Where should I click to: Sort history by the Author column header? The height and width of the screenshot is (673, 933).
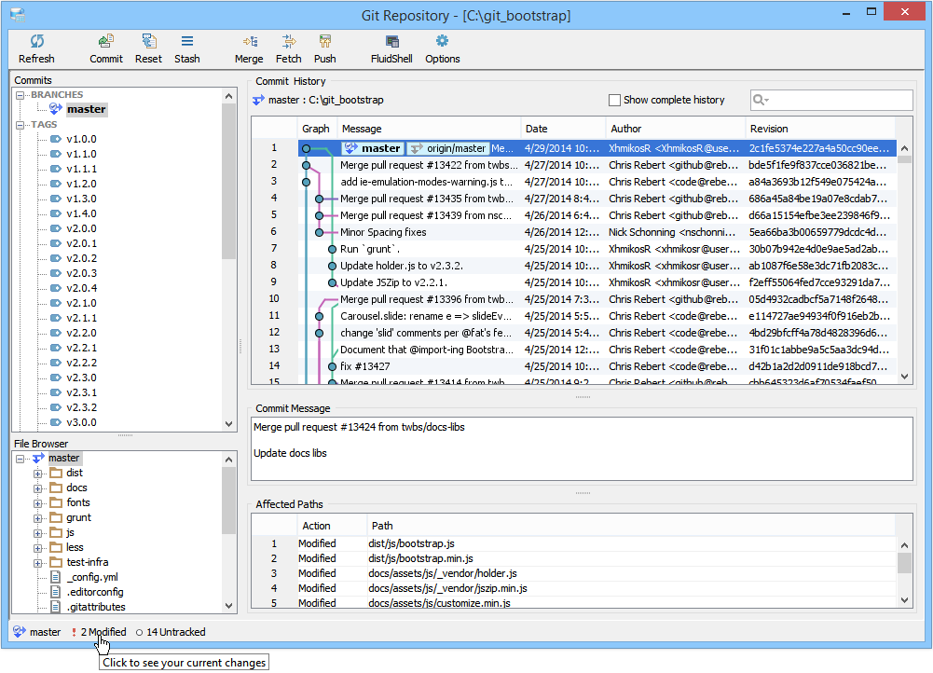675,129
